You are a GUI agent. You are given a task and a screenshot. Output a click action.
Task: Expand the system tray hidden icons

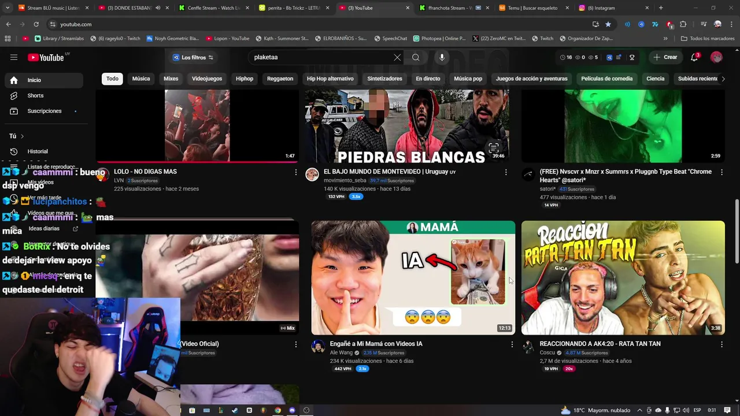(641, 410)
